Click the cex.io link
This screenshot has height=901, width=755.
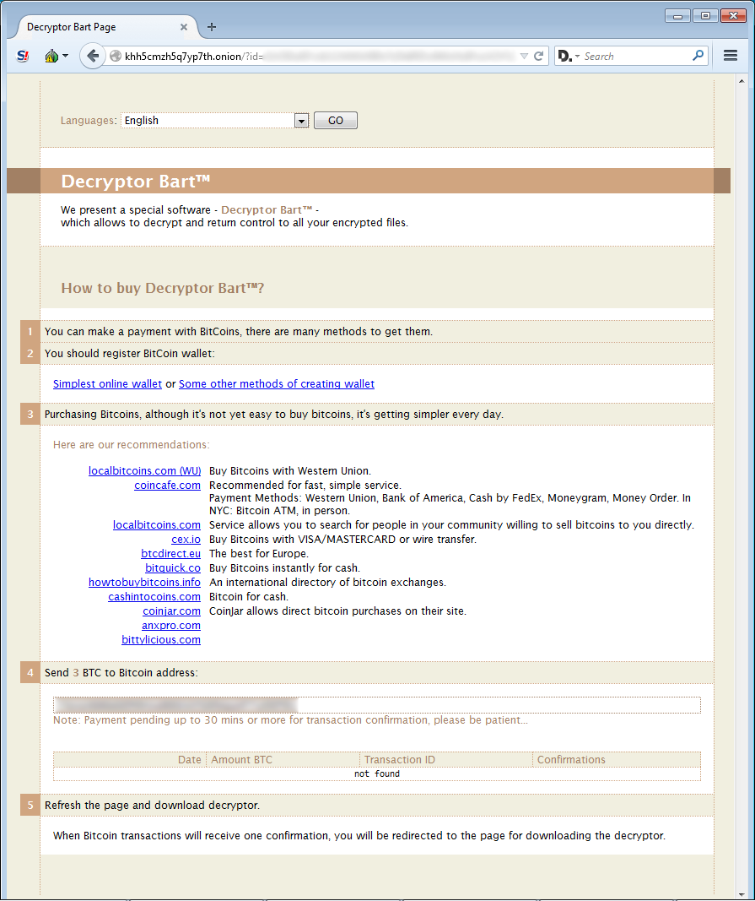pos(186,540)
